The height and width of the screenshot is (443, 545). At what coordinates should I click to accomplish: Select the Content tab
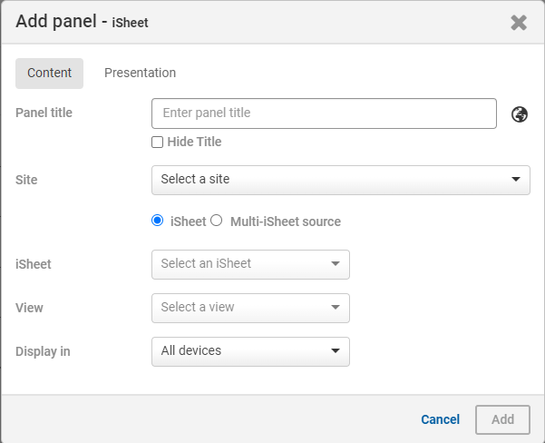[50, 74]
